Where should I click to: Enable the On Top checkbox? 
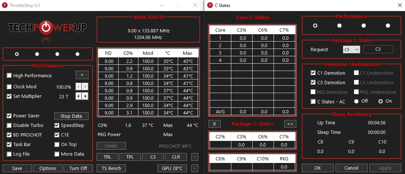click(57, 145)
